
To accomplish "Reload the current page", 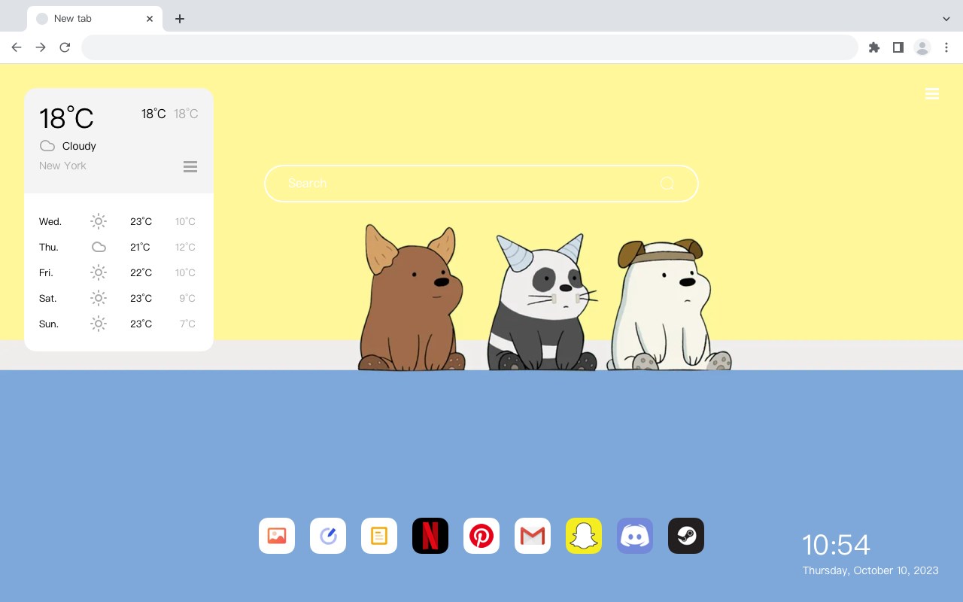I will pos(65,47).
